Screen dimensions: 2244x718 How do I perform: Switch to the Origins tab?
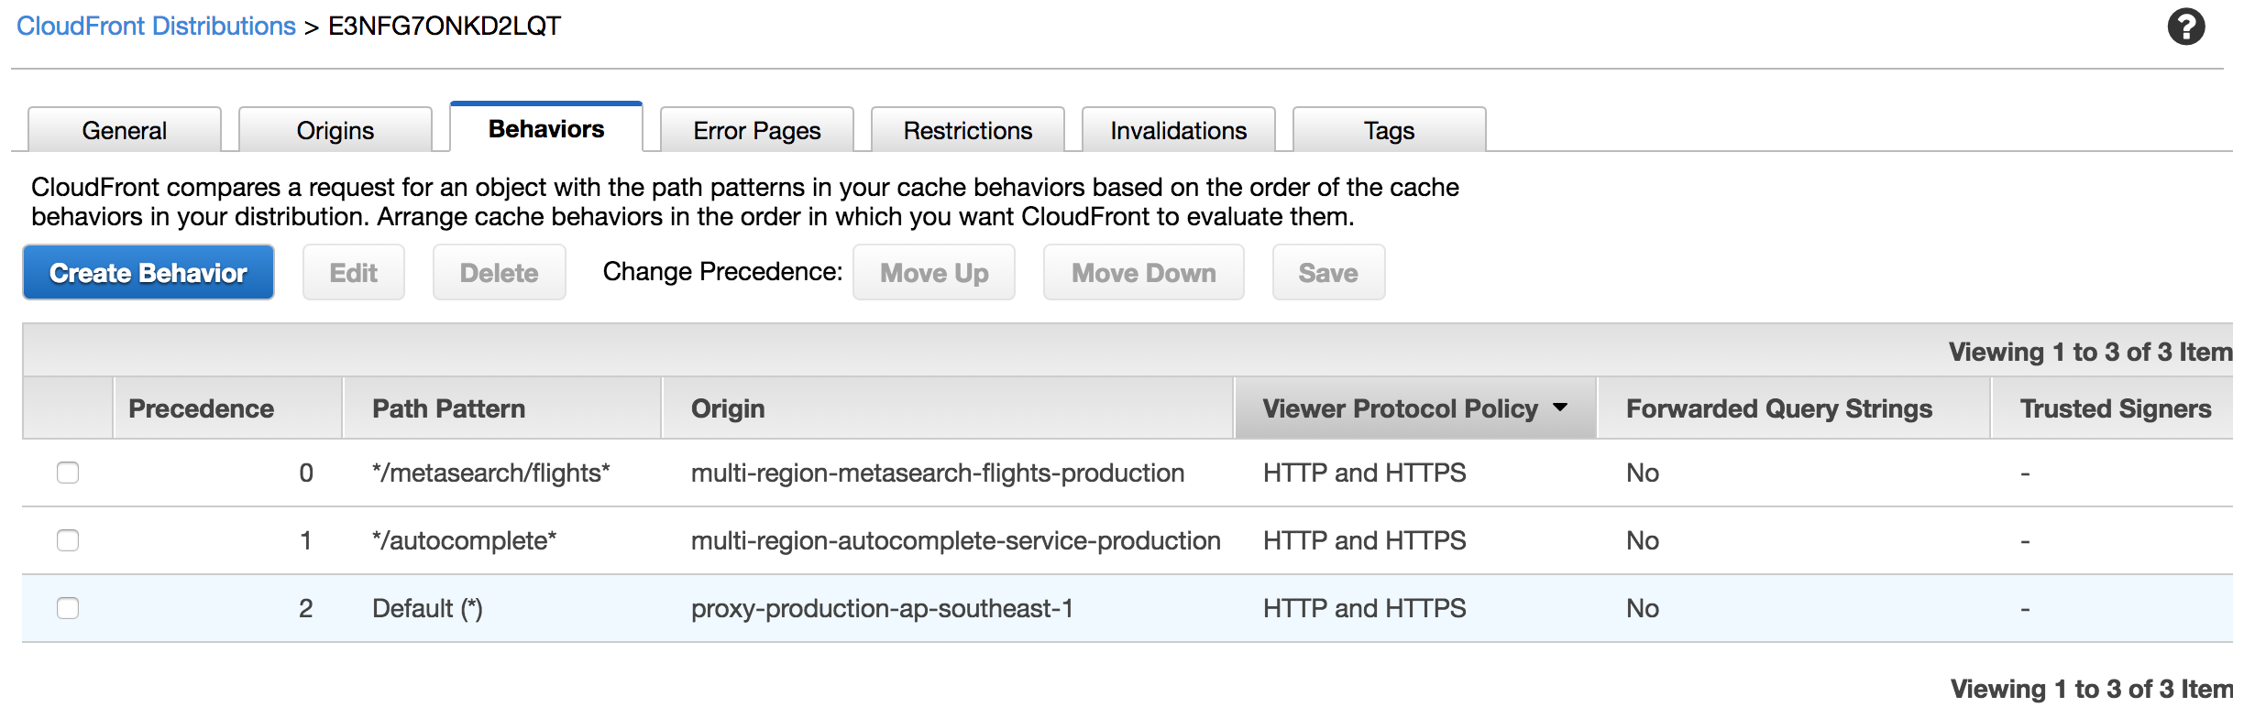[x=335, y=130]
